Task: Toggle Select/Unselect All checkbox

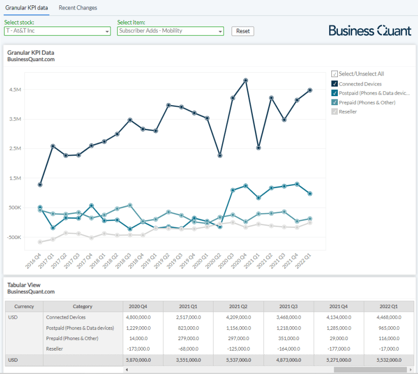Action: point(334,74)
